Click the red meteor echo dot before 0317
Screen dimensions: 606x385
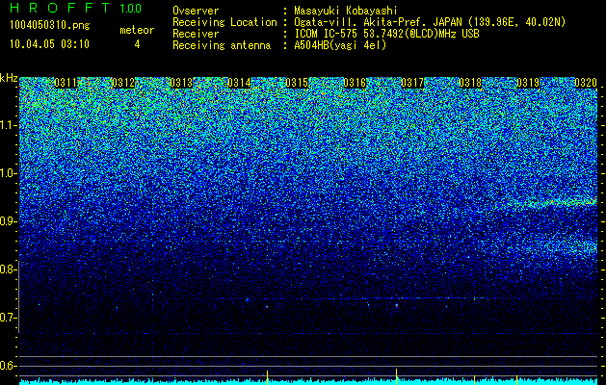coord(397,306)
